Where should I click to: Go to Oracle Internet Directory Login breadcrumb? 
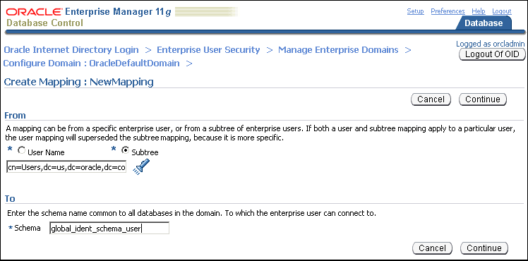[x=71, y=50]
